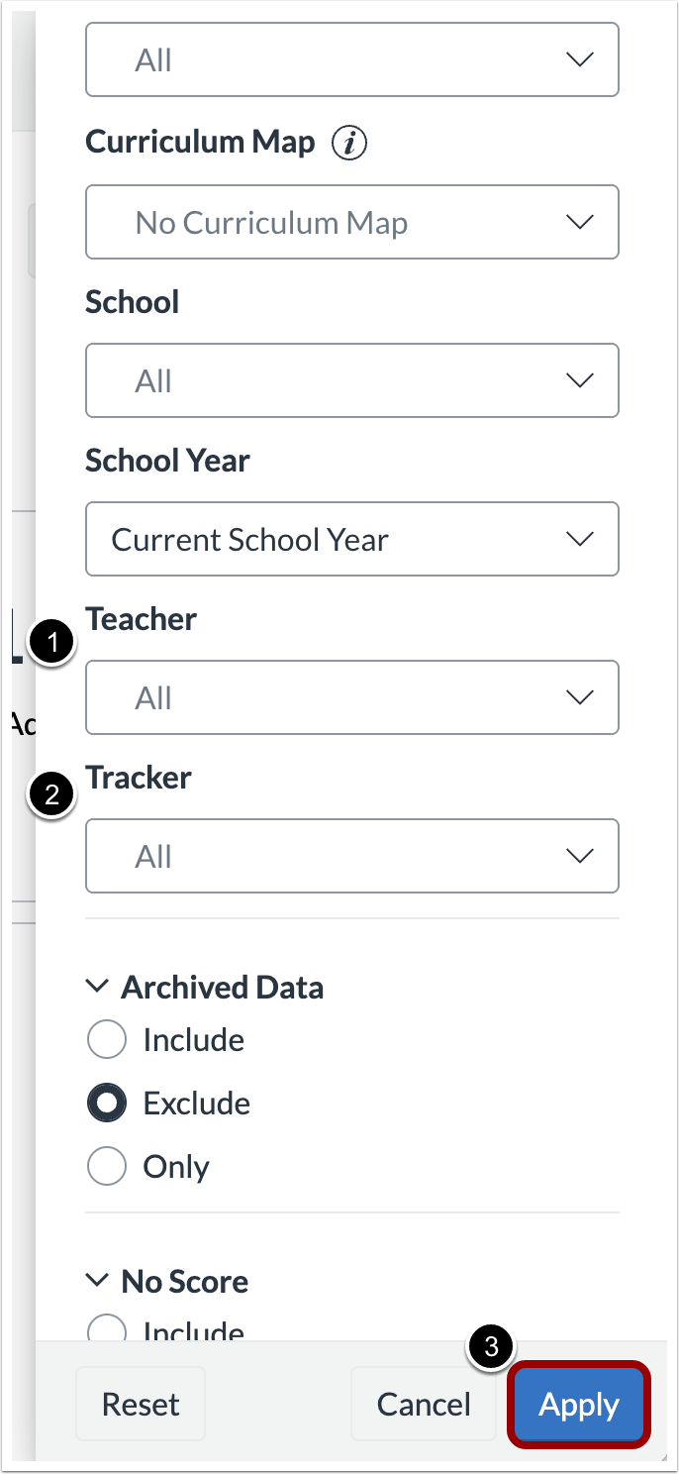Open the School dropdown set to All
679x1474 pixels.
[352, 380]
